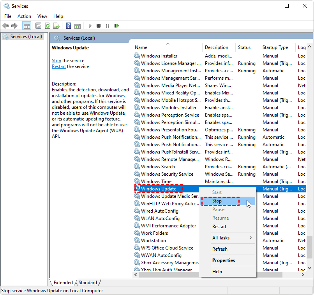
Task: Open the Action menu
Action: point(24,16)
